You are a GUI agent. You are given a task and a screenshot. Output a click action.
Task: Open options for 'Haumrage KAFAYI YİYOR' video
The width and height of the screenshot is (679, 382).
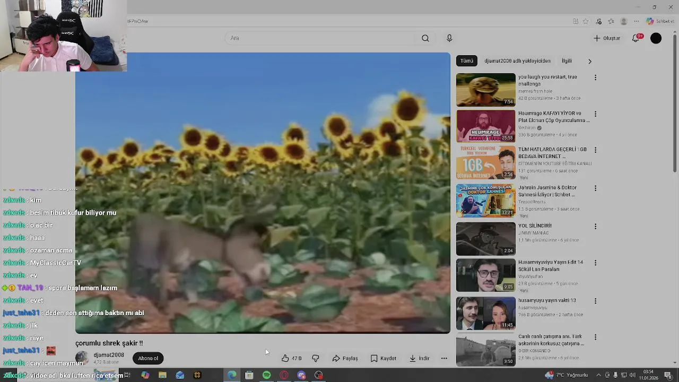coord(595,114)
